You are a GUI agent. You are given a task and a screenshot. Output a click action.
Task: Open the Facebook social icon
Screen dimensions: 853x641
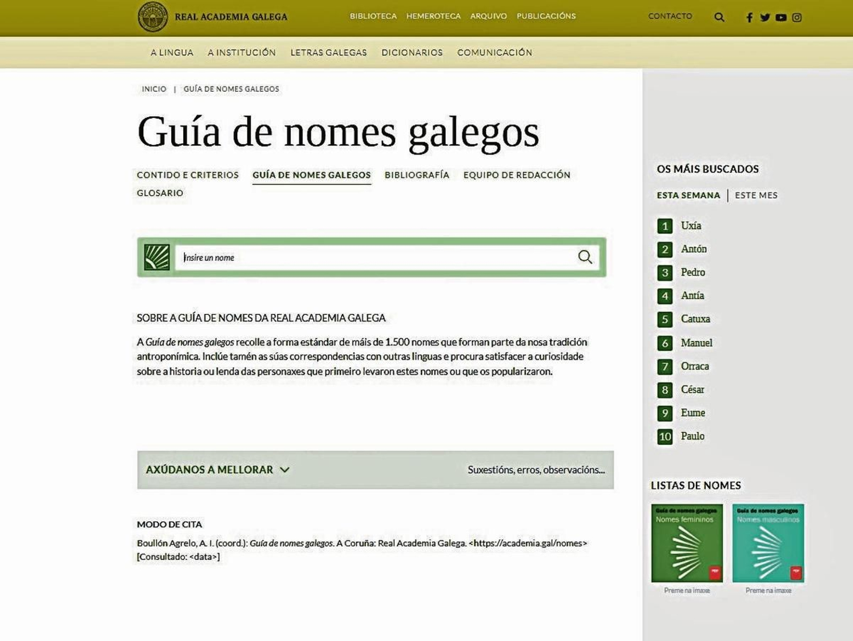point(749,18)
